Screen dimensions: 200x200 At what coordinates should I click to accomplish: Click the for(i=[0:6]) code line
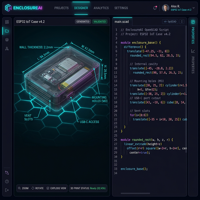click(x=139, y=115)
